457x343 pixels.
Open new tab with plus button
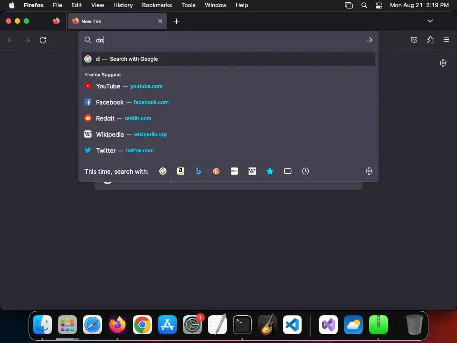click(176, 21)
